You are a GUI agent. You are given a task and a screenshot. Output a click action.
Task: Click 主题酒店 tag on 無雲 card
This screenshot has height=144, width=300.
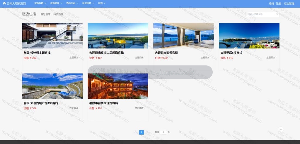[x=74, y=58]
